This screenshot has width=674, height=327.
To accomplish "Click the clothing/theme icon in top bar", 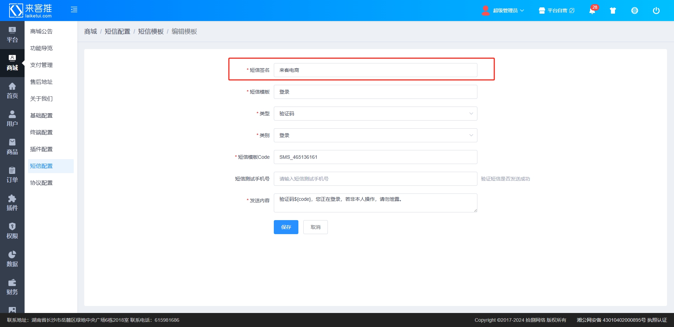I will (x=613, y=11).
